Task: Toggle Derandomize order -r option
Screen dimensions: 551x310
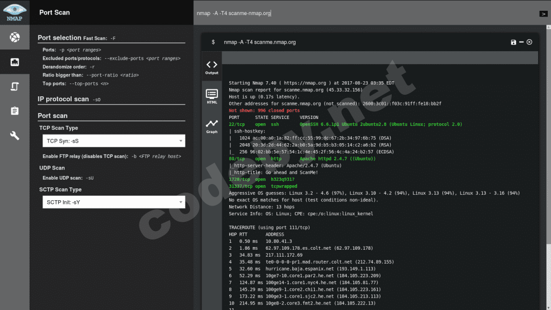Action: pos(68,67)
